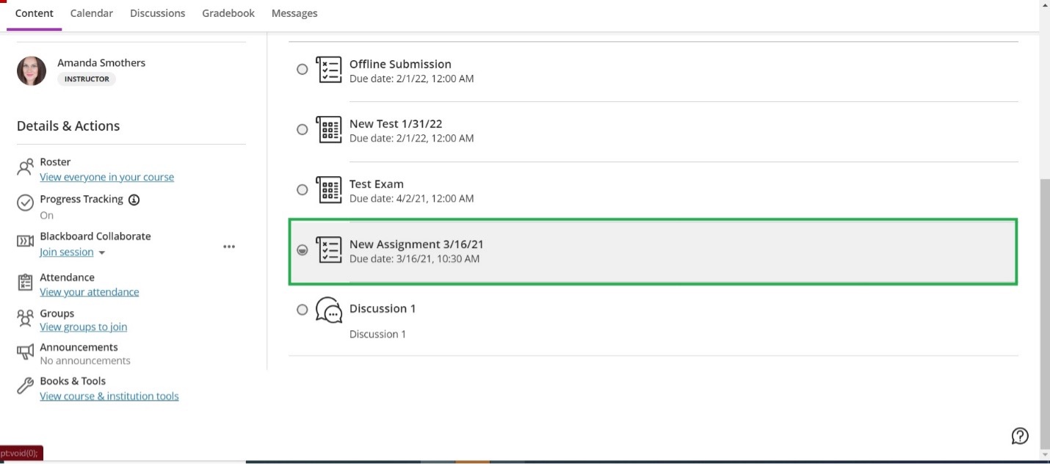Viewport: 1050px width, 466px height.
Task: Click the Progress Tracking checkmark icon
Action: tap(26, 203)
